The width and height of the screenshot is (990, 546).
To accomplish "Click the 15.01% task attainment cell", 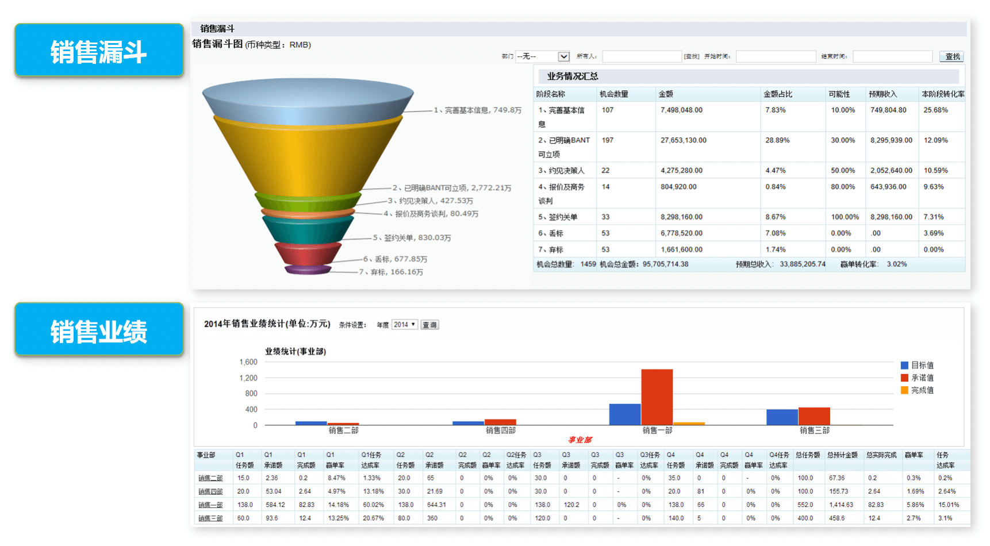I will pos(949,505).
